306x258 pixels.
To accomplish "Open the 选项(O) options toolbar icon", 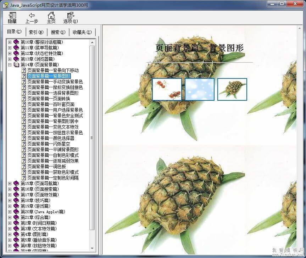I will 70,17.
